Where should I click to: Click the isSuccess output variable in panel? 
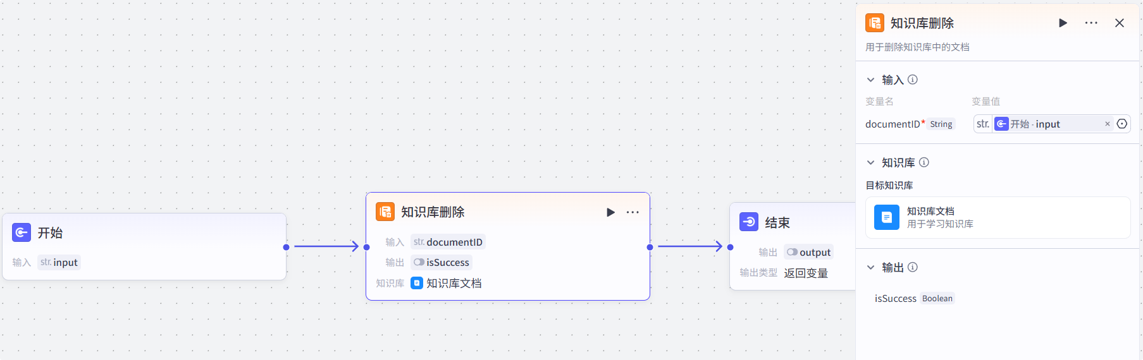point(896,298)
